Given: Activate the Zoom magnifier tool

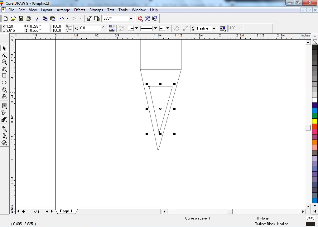Looking at the screenshot, I should (x=4, y=62).
